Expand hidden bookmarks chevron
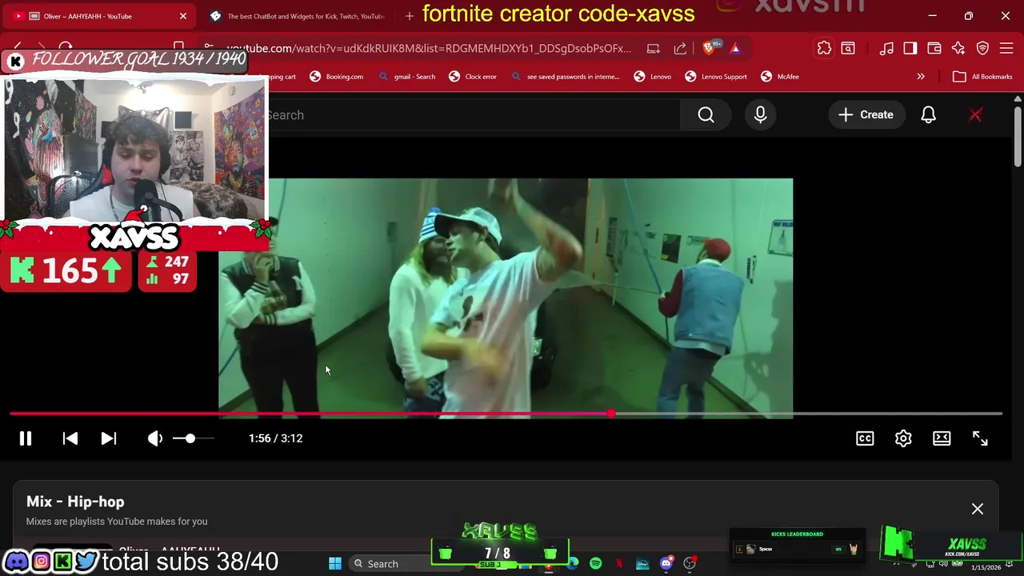The image size is (1024, 576). point(921,77)
